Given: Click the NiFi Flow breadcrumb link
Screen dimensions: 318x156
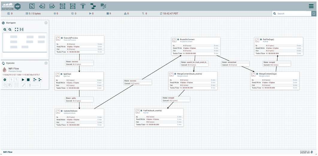Looking at the screenshot, I should [8, 152].
